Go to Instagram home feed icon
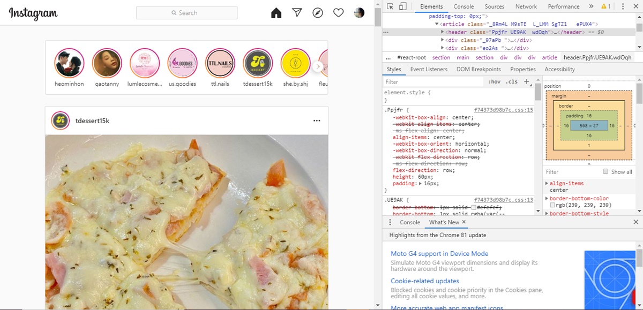Image resolution: width=643 pixels, height=310 pixels. coord(276,13)
